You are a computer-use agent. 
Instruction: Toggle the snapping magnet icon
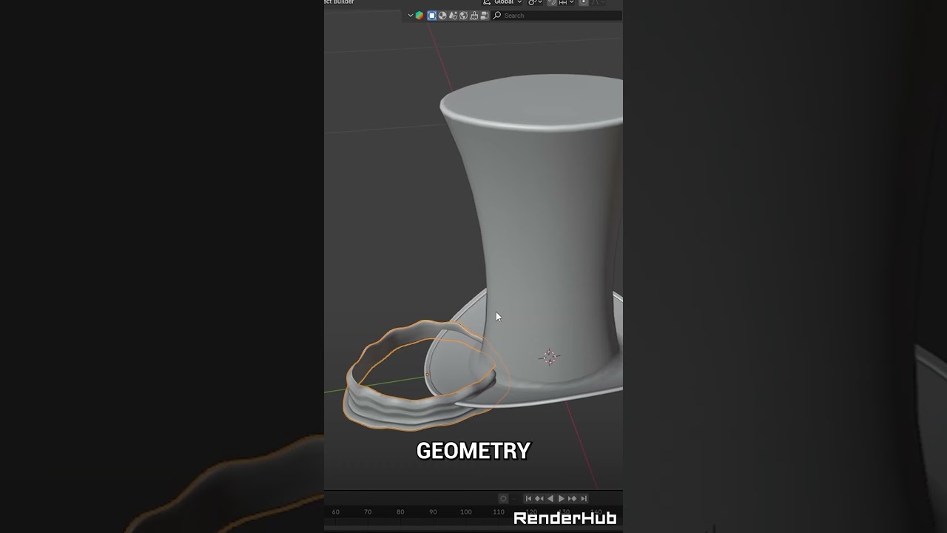pyautogui.click(x=552, y=2)
